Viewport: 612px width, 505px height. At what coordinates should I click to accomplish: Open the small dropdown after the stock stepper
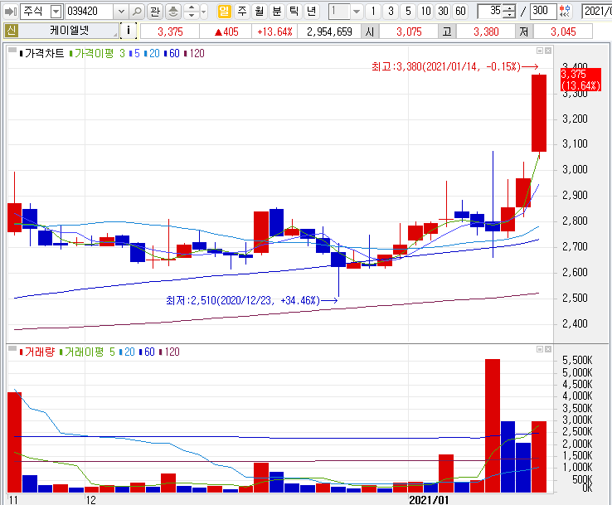(204, 12)
